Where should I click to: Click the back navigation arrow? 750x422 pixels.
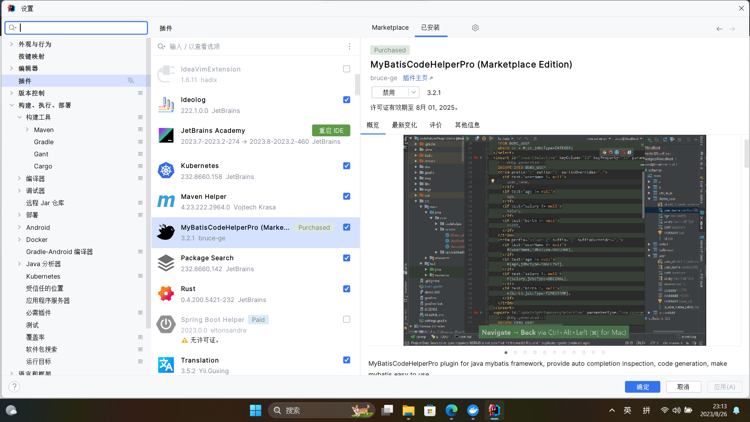[x=719, y=29]
